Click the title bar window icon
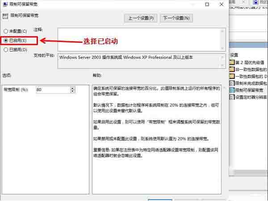Viewport: 268px width, 201px height. 5,4
